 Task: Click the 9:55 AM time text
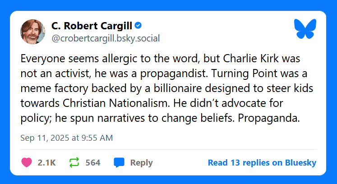pyautogui.click(x=97, y=138)
